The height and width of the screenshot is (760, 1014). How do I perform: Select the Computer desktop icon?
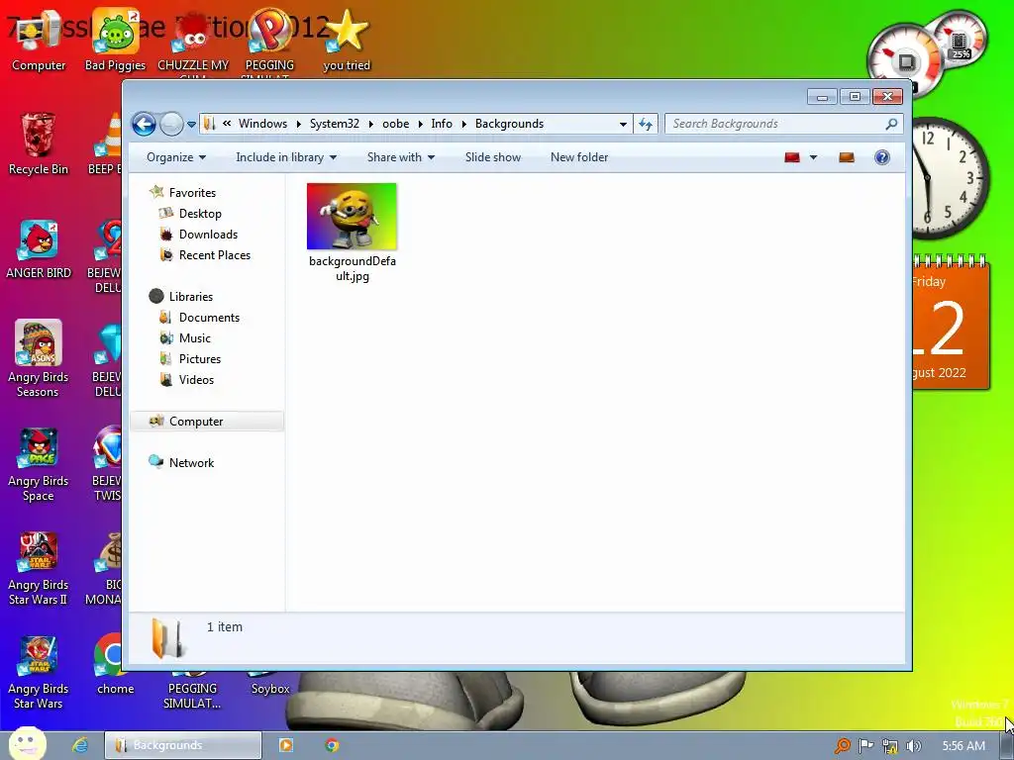coord(39,40)
